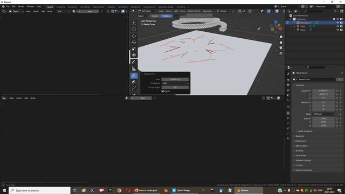Screen dimensions: 345x194
Task: Toggle camera view in viewport
Action: tap(281, 48)
